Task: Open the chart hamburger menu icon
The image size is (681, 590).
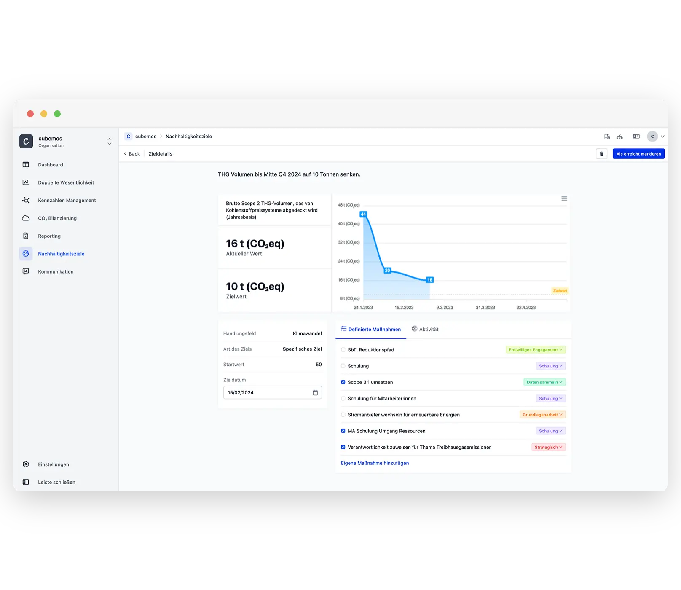Action: pos(564,198)
